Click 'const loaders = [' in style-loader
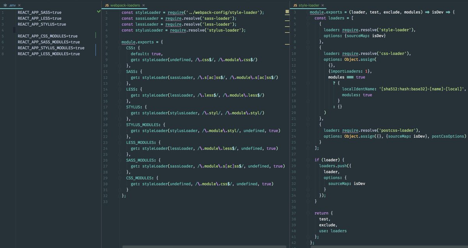The width and height of the screenshot is (468, 248). pyautogui.click(x=334, y=18)
